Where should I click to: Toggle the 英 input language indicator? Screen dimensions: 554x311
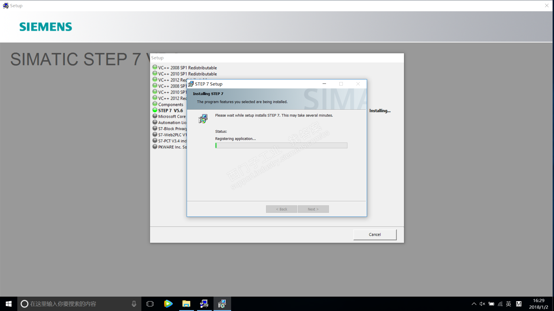[x=508, y=304]
